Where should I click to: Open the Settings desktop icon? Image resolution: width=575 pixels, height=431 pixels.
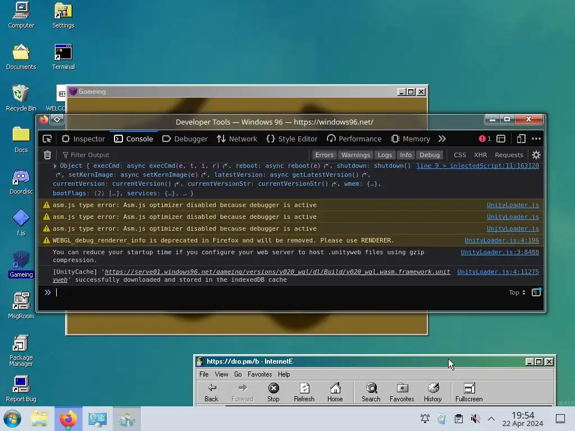(63, 15)
